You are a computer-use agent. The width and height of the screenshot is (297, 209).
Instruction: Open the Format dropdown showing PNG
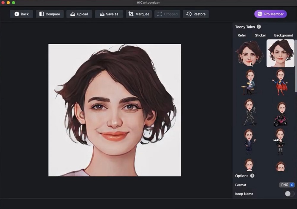point(287,185)
